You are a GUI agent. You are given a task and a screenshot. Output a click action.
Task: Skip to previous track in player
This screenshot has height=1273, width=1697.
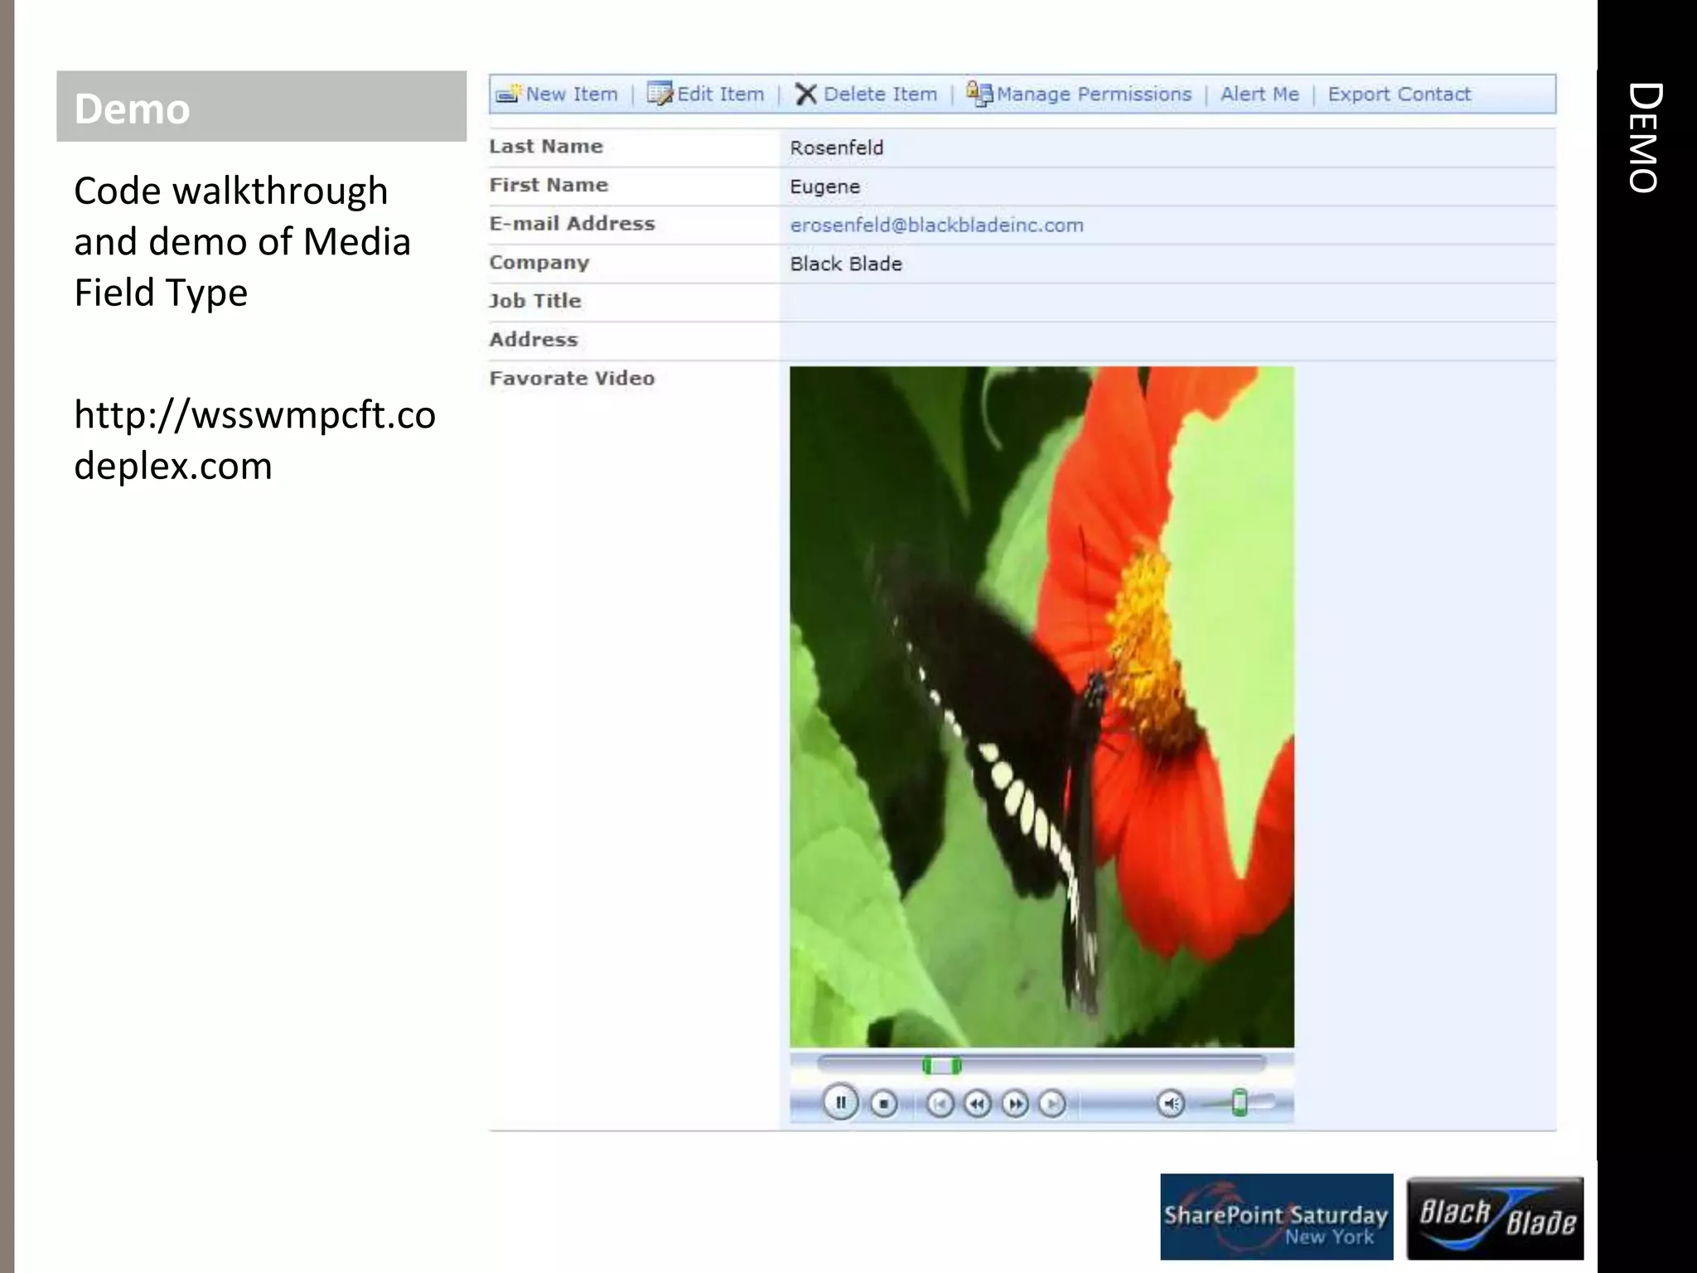coord(940,1104)
